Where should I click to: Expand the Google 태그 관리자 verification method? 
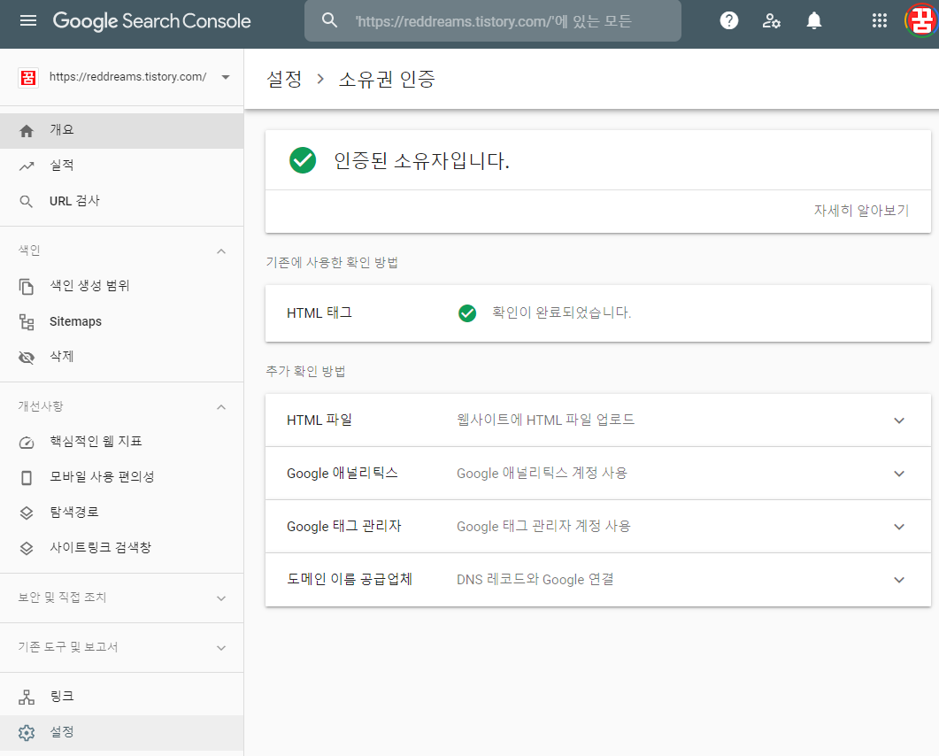pyautogui.click(x=899, y=527)
